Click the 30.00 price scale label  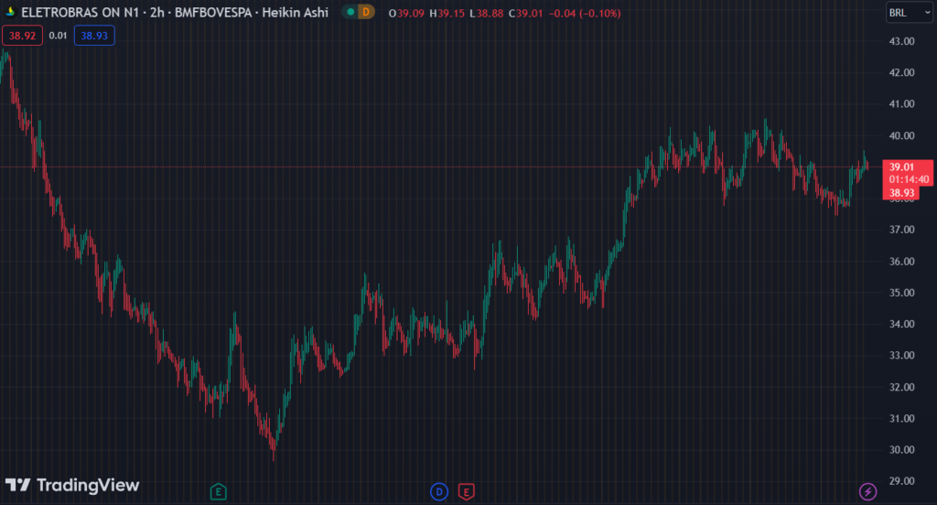coord(901,449)
